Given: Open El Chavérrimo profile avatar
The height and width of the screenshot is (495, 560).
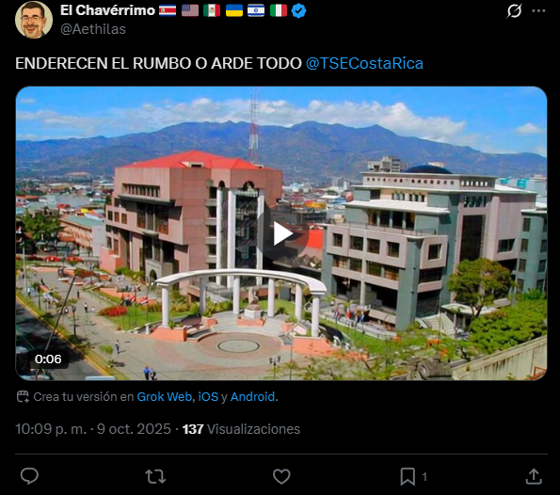Looking at the screenshot, I should [34, 20].
